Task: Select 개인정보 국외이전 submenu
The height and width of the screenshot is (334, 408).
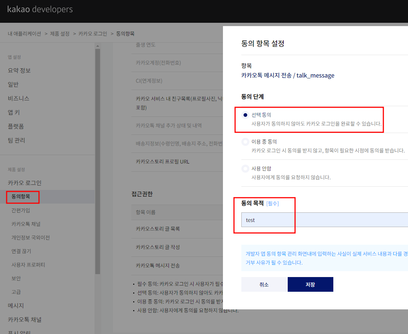Action: click(x=31, y=238)
